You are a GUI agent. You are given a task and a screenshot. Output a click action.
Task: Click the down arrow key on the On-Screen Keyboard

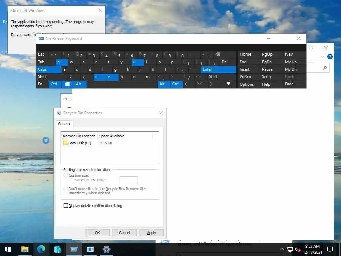[x=199, y=84]
